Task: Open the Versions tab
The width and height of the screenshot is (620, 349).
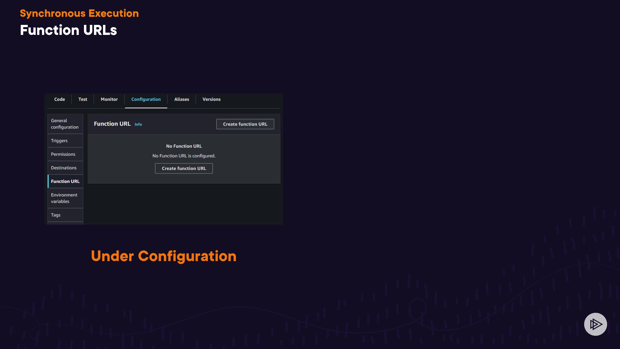Action: 212,99
